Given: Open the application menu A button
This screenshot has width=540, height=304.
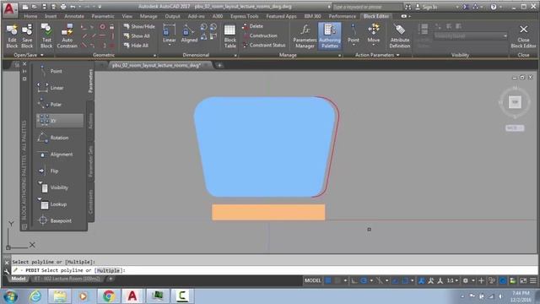Looking at the screenshot, I should point(9,9).
